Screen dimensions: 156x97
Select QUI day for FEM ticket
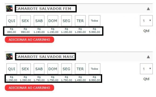[x=12, y=21]
